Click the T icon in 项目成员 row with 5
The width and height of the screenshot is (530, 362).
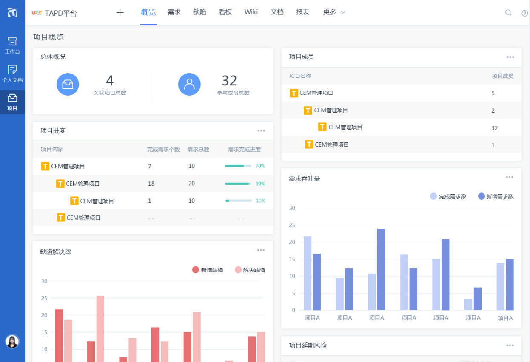(293, 93)
